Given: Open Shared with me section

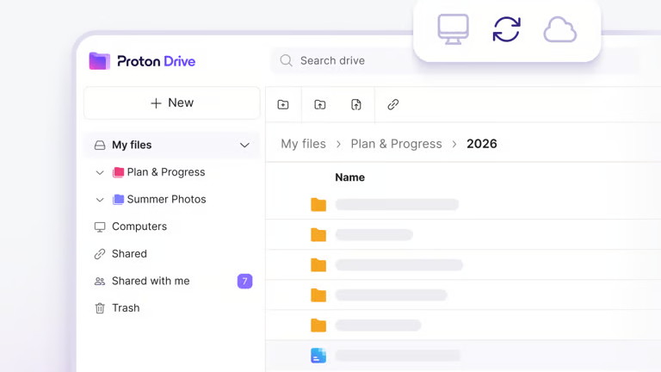Looking at the screenshot, I should (x=151, y=281).
